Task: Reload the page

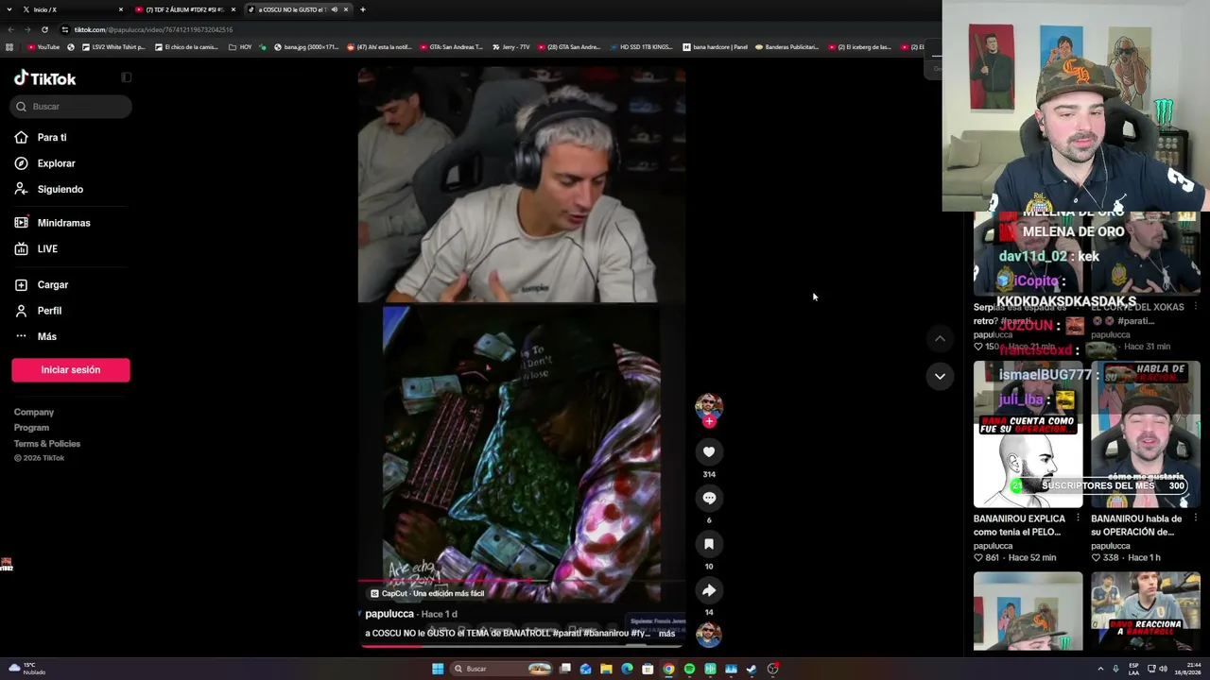Action: (x=44, y=29)
